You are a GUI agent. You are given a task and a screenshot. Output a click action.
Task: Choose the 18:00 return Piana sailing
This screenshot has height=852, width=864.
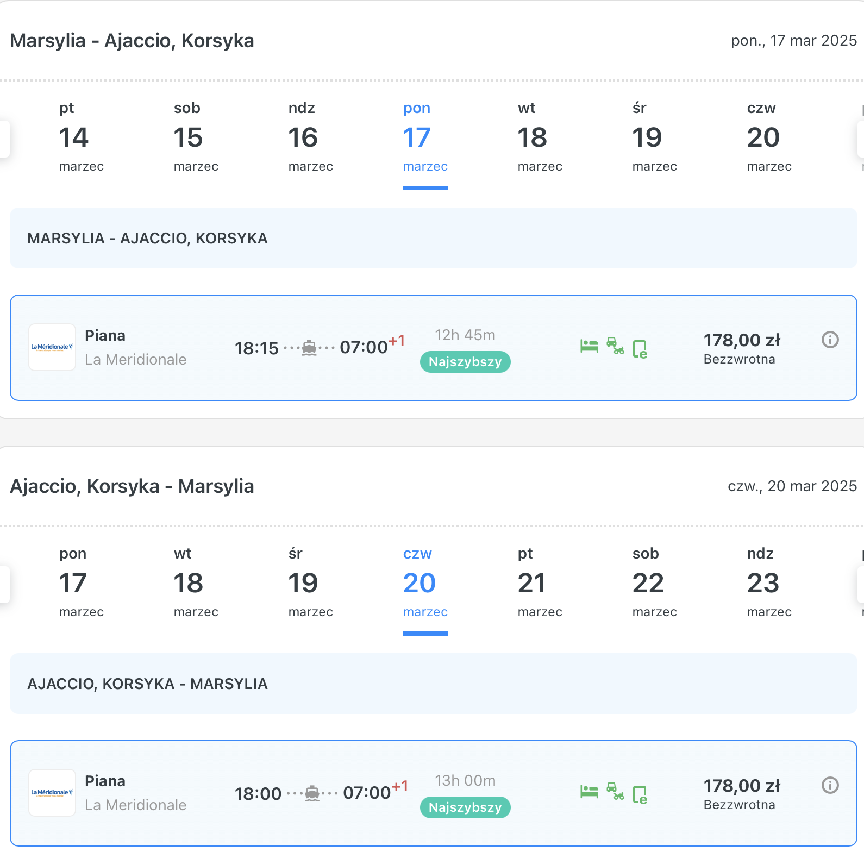[x=434, y=793]
